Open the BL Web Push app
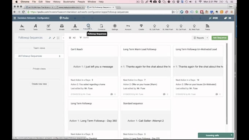 tap(194, 27)
